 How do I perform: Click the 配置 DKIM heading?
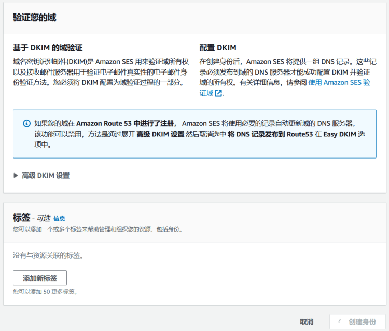click(218, 48)
